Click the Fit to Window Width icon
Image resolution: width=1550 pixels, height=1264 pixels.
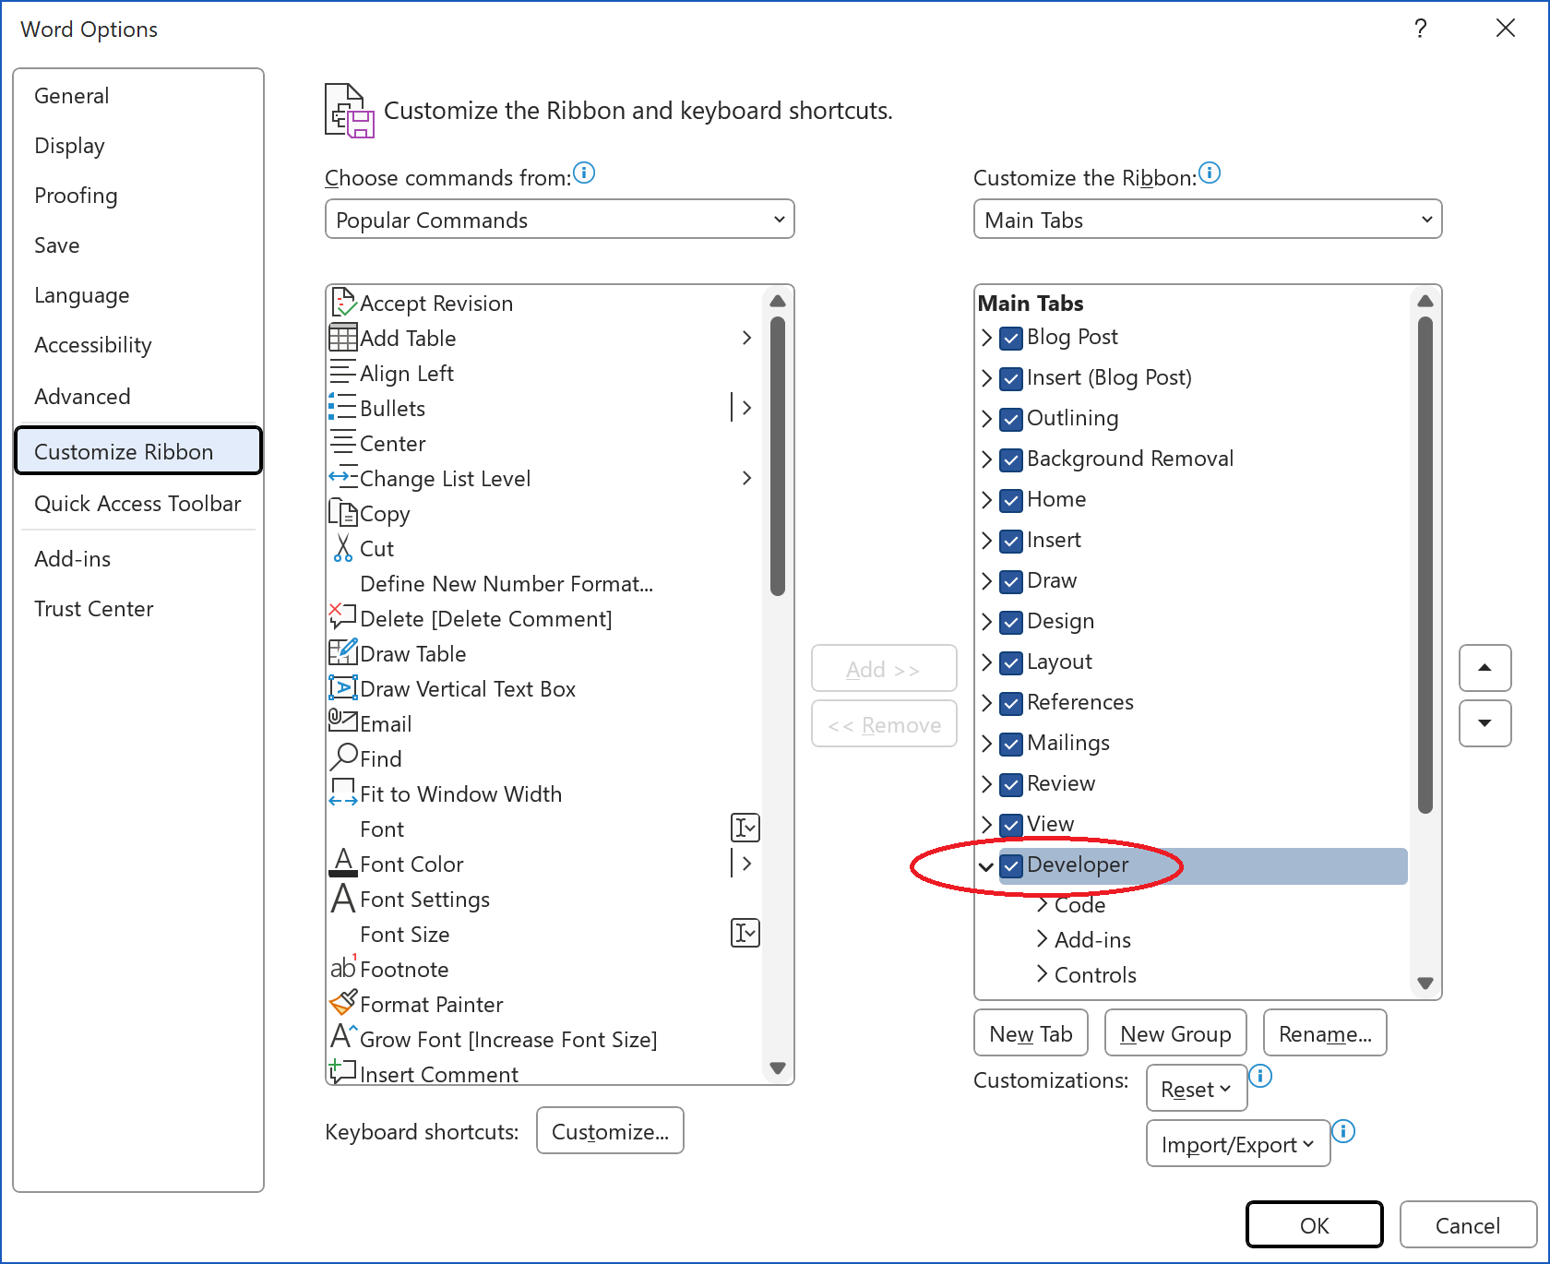pos(343,793)
